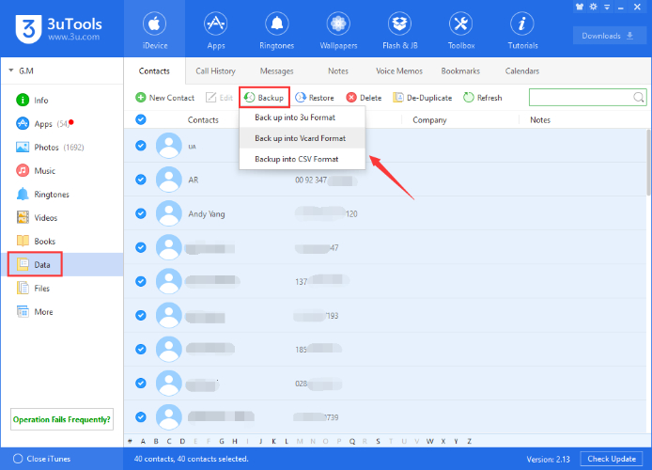Click the Edit contact button
Viewport: 652px width, 470px height.
pyautogui.click(x=219, y=98)
